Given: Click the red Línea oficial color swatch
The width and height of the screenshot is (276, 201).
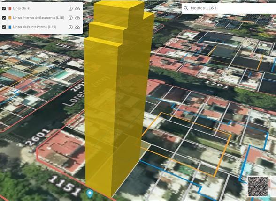Looking at the screenshot, I should coord(10,8).
